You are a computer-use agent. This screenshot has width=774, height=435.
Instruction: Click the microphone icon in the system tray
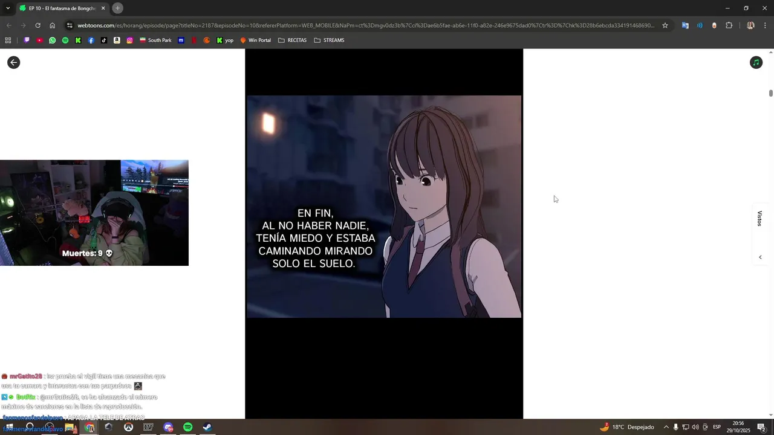[x=676, y=427]
